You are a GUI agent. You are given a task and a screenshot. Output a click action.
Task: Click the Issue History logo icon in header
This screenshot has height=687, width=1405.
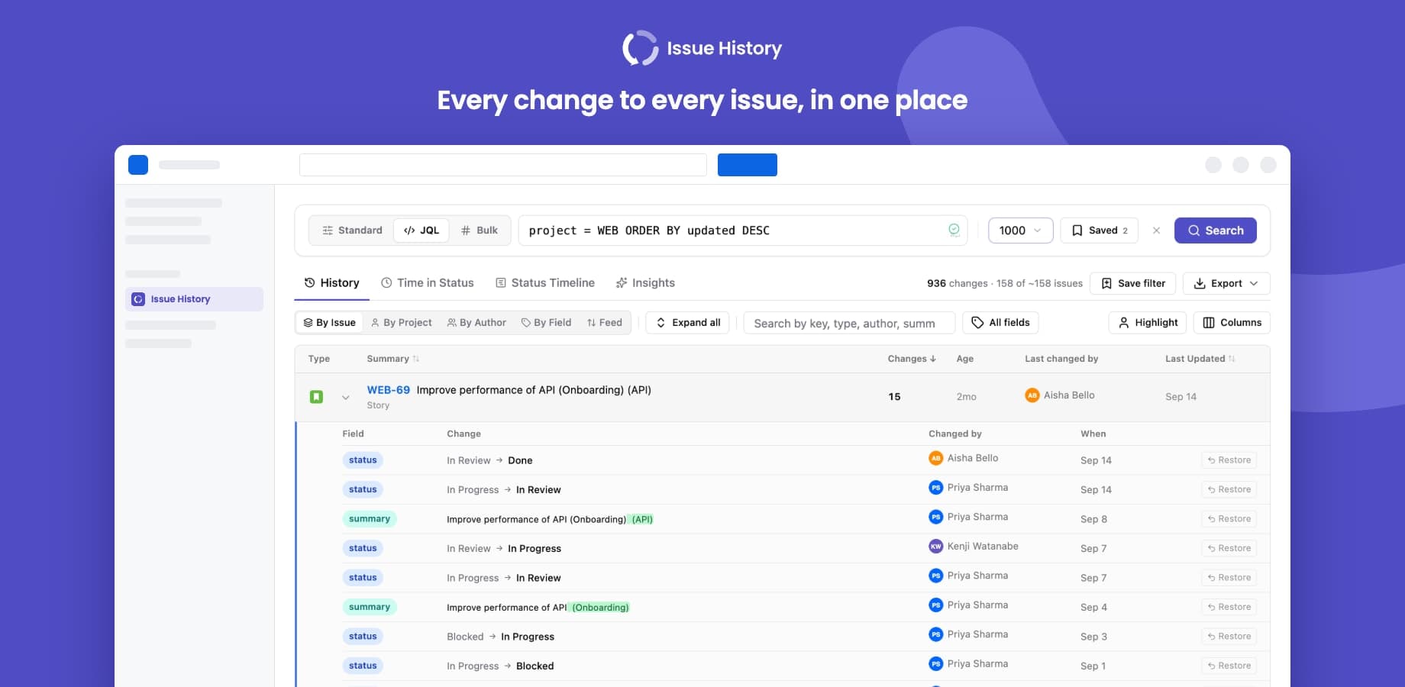click(x=640, y=48)
